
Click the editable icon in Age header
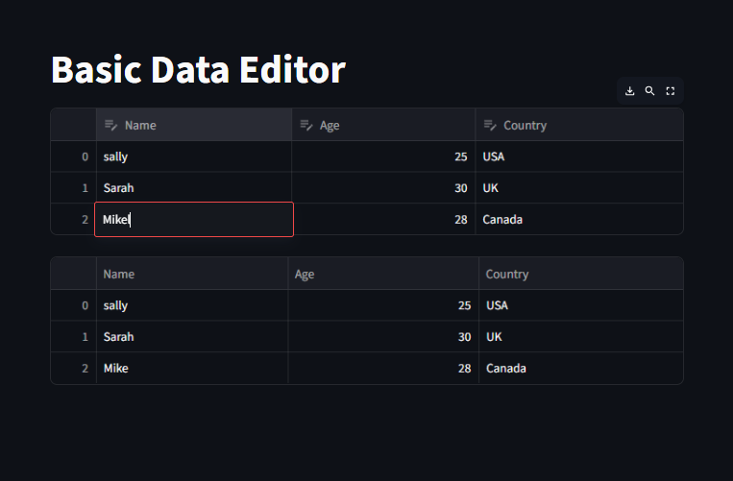pyautogui.click(x=306, y=125)
